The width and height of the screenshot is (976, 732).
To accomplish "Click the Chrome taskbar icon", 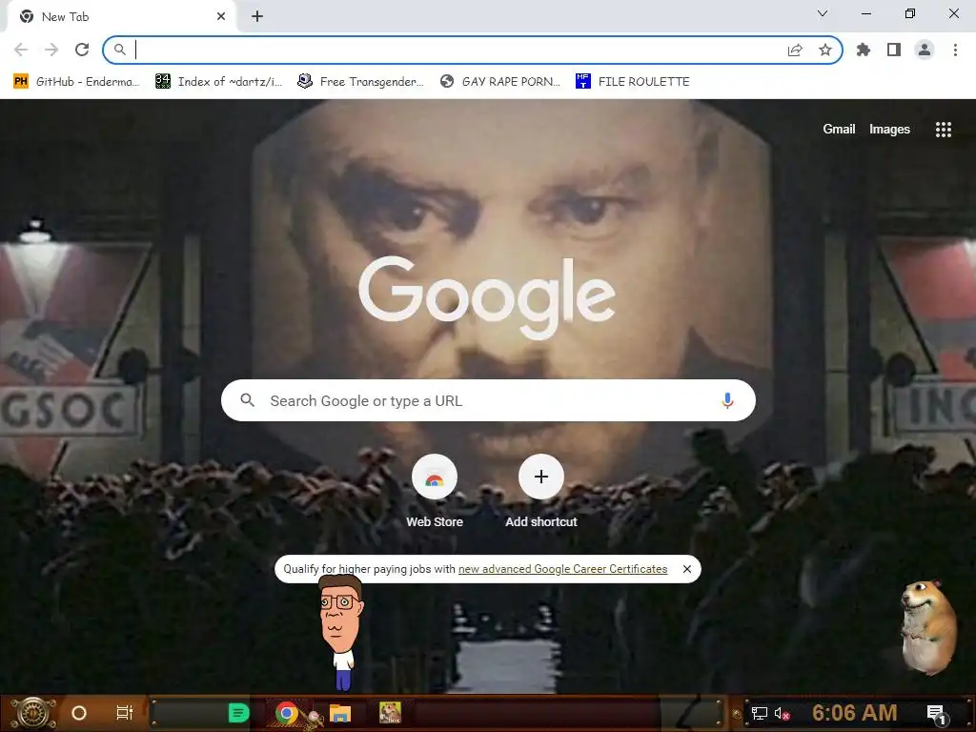I will coord(286,713).
